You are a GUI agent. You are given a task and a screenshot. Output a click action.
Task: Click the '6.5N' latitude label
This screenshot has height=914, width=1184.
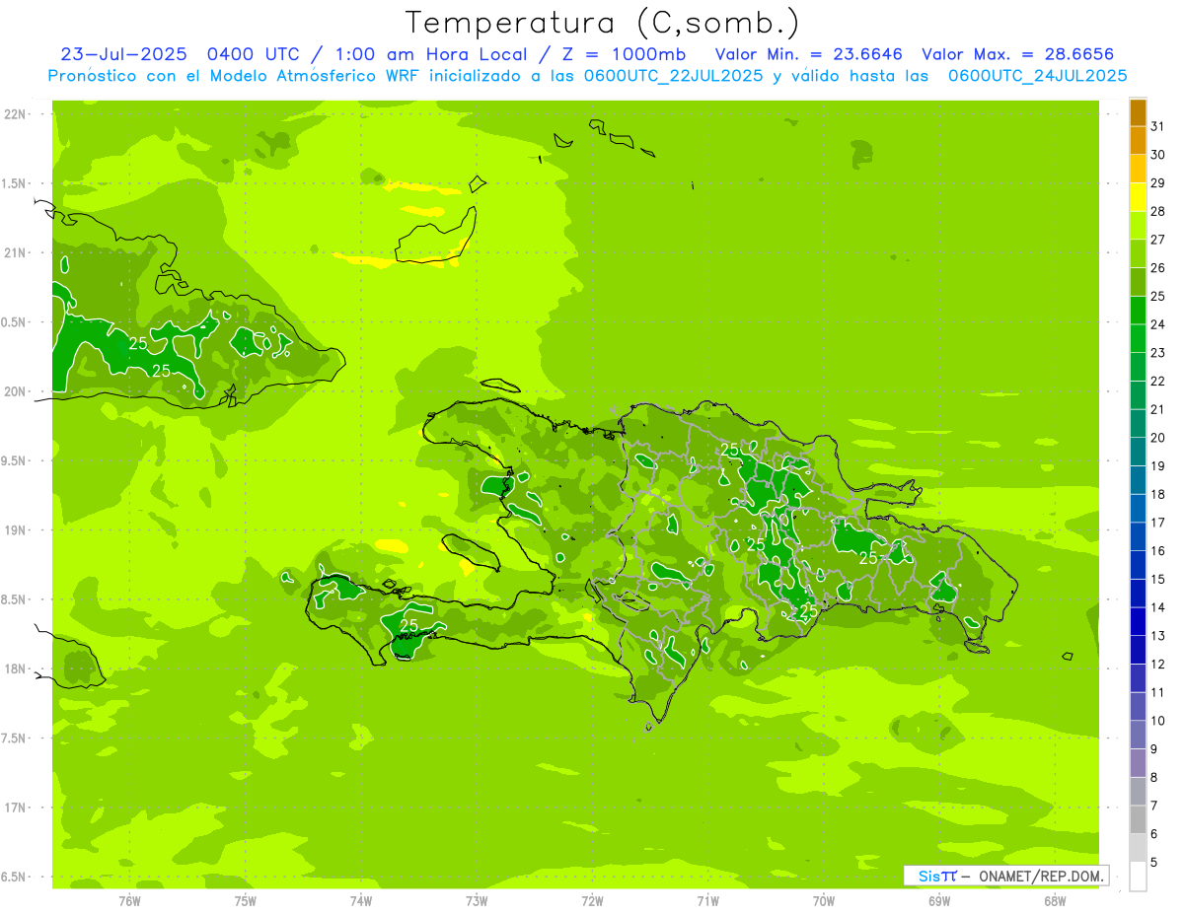(x=15, y=877)
